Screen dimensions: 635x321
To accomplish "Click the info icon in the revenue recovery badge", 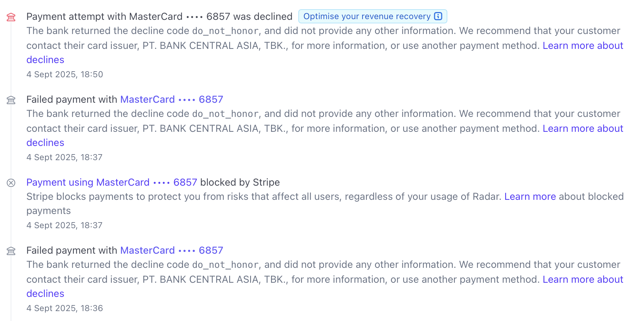I will [x=438, y=16].
